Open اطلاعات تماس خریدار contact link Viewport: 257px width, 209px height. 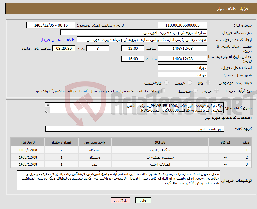[x=58, y=40]
